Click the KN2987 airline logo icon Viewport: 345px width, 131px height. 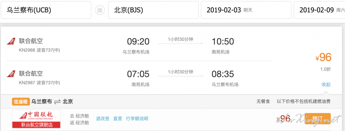pyautogui.click(x=11, y=74)
